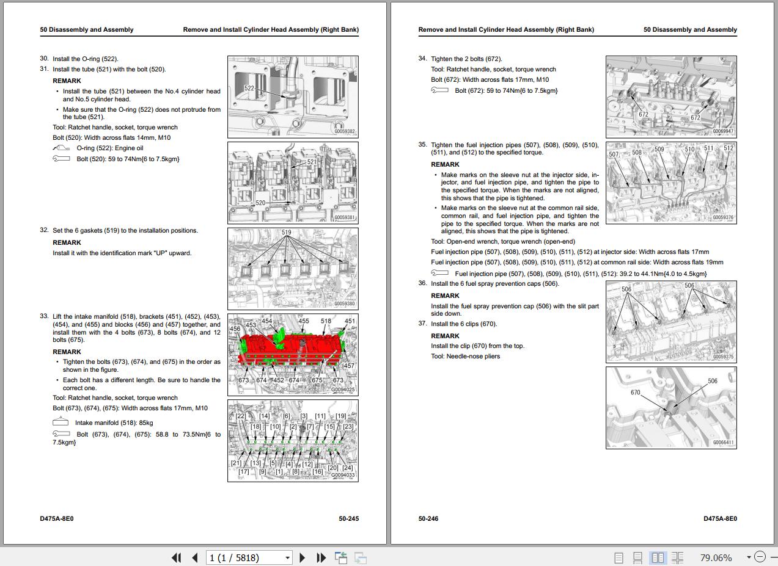
Task: Go to the previous page
Action: [x=195, y=557]
